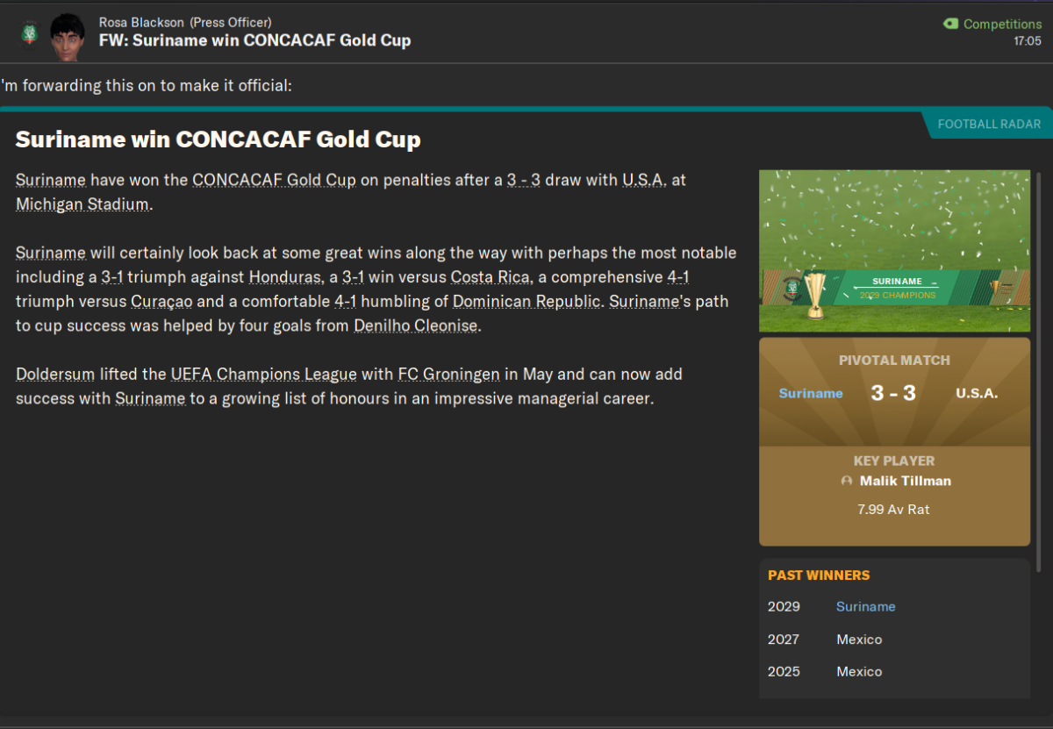
Task: Click the Football Radar source tab
Action: [988, 124]
